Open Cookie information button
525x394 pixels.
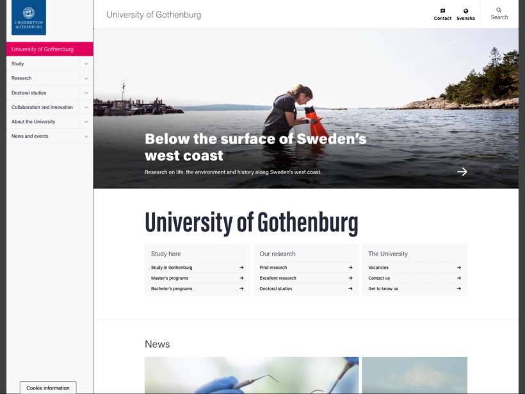[x=48, y=388]
